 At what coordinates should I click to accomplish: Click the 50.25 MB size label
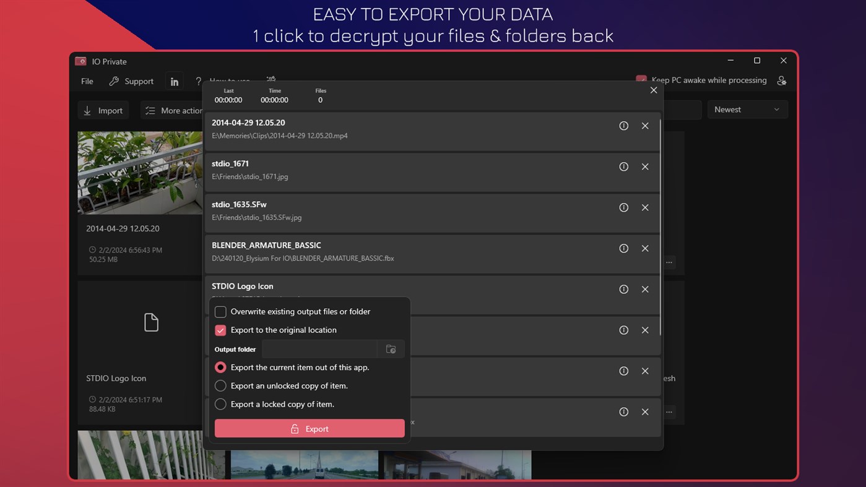coord(103,259)
